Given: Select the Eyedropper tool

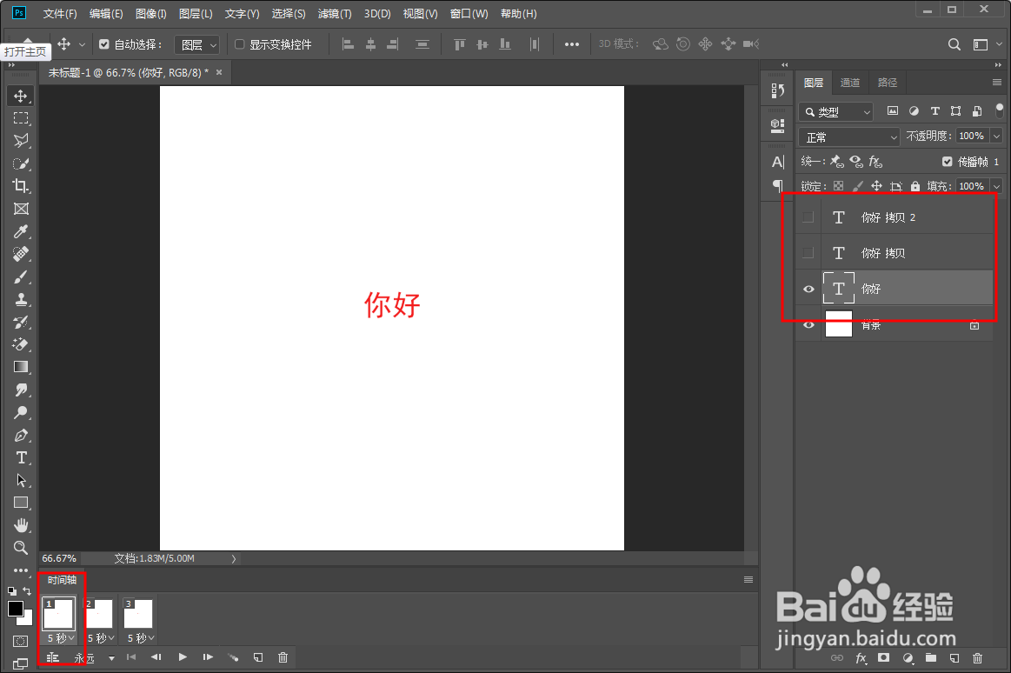Looking at the screenshot, I should click(21, 231).
